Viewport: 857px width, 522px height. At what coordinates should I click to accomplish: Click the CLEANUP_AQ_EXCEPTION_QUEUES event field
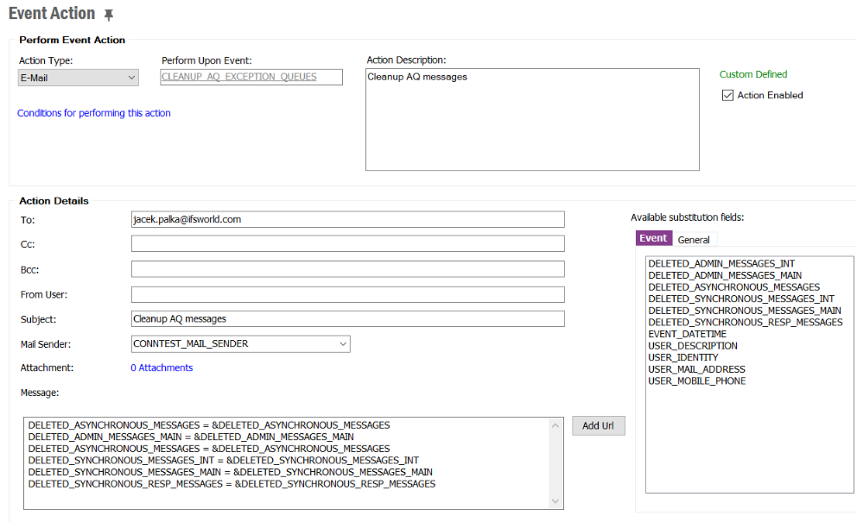tap(251, 77)
